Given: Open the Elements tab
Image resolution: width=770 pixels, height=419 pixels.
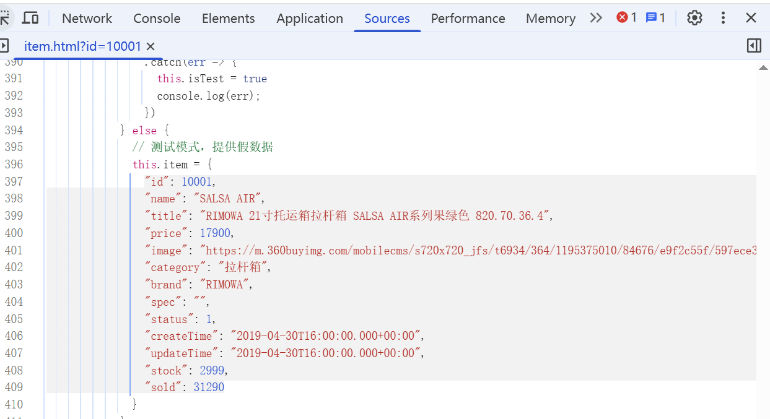Looking at the screenshot, I should (x=228, y=19).
